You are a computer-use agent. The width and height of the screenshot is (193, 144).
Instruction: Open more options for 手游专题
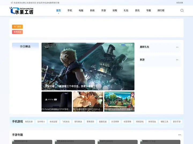[x=180, y=135]
